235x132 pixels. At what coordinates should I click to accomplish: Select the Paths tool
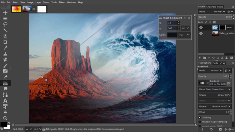click(5, 95)
